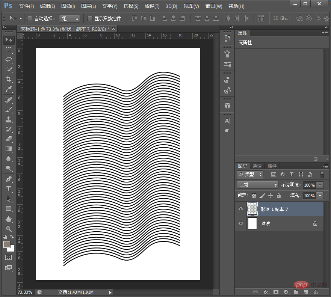Delete the selected layer with trash icon
This screenshot has width=331, height=297.
[316, 292]
